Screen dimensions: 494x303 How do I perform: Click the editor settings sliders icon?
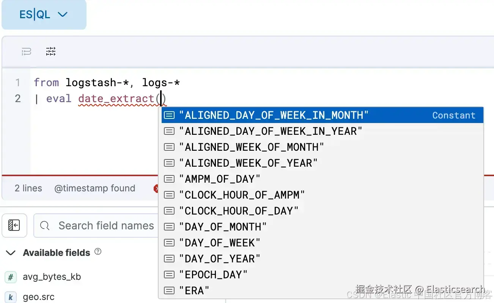pyautogui.click(x=51, y=51)
